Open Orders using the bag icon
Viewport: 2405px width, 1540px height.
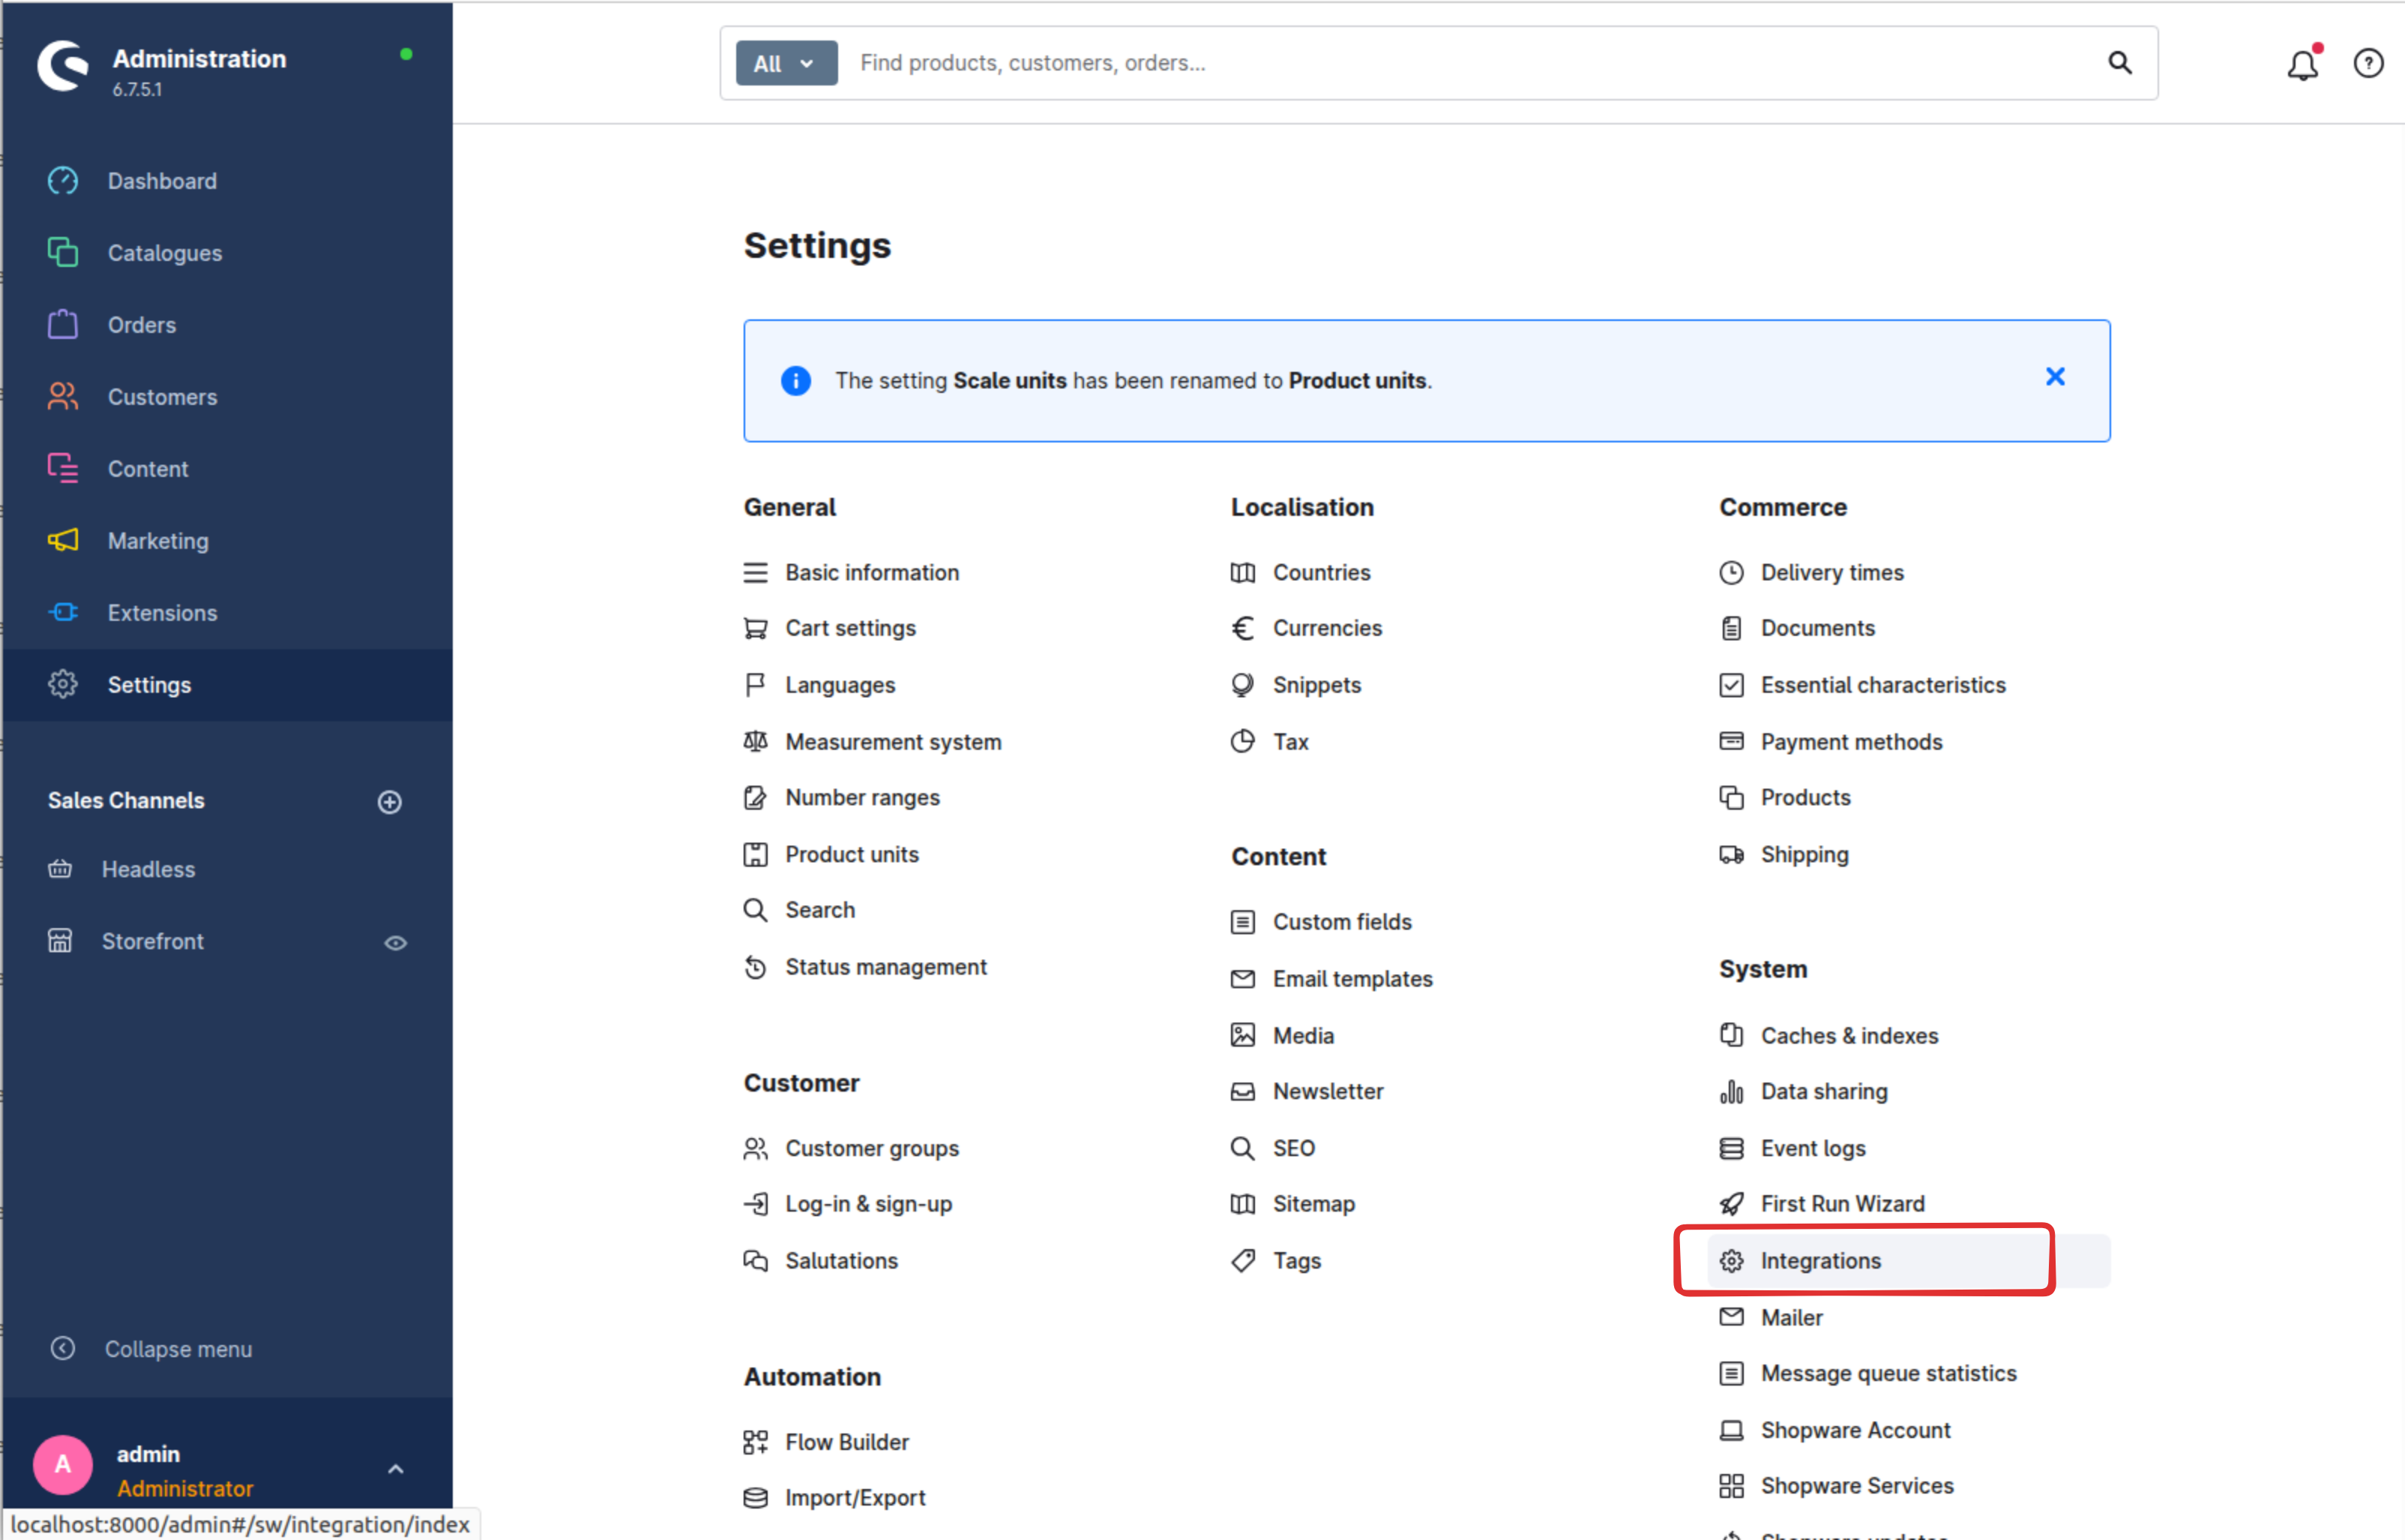pos(62,324)
